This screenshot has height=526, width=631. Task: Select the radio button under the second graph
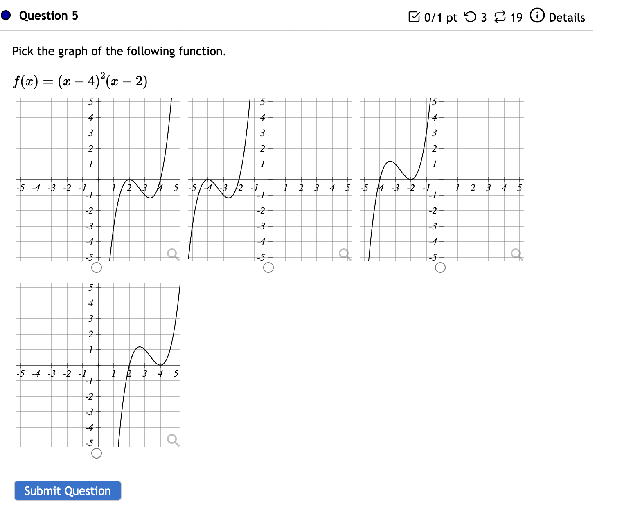(268, 268)
